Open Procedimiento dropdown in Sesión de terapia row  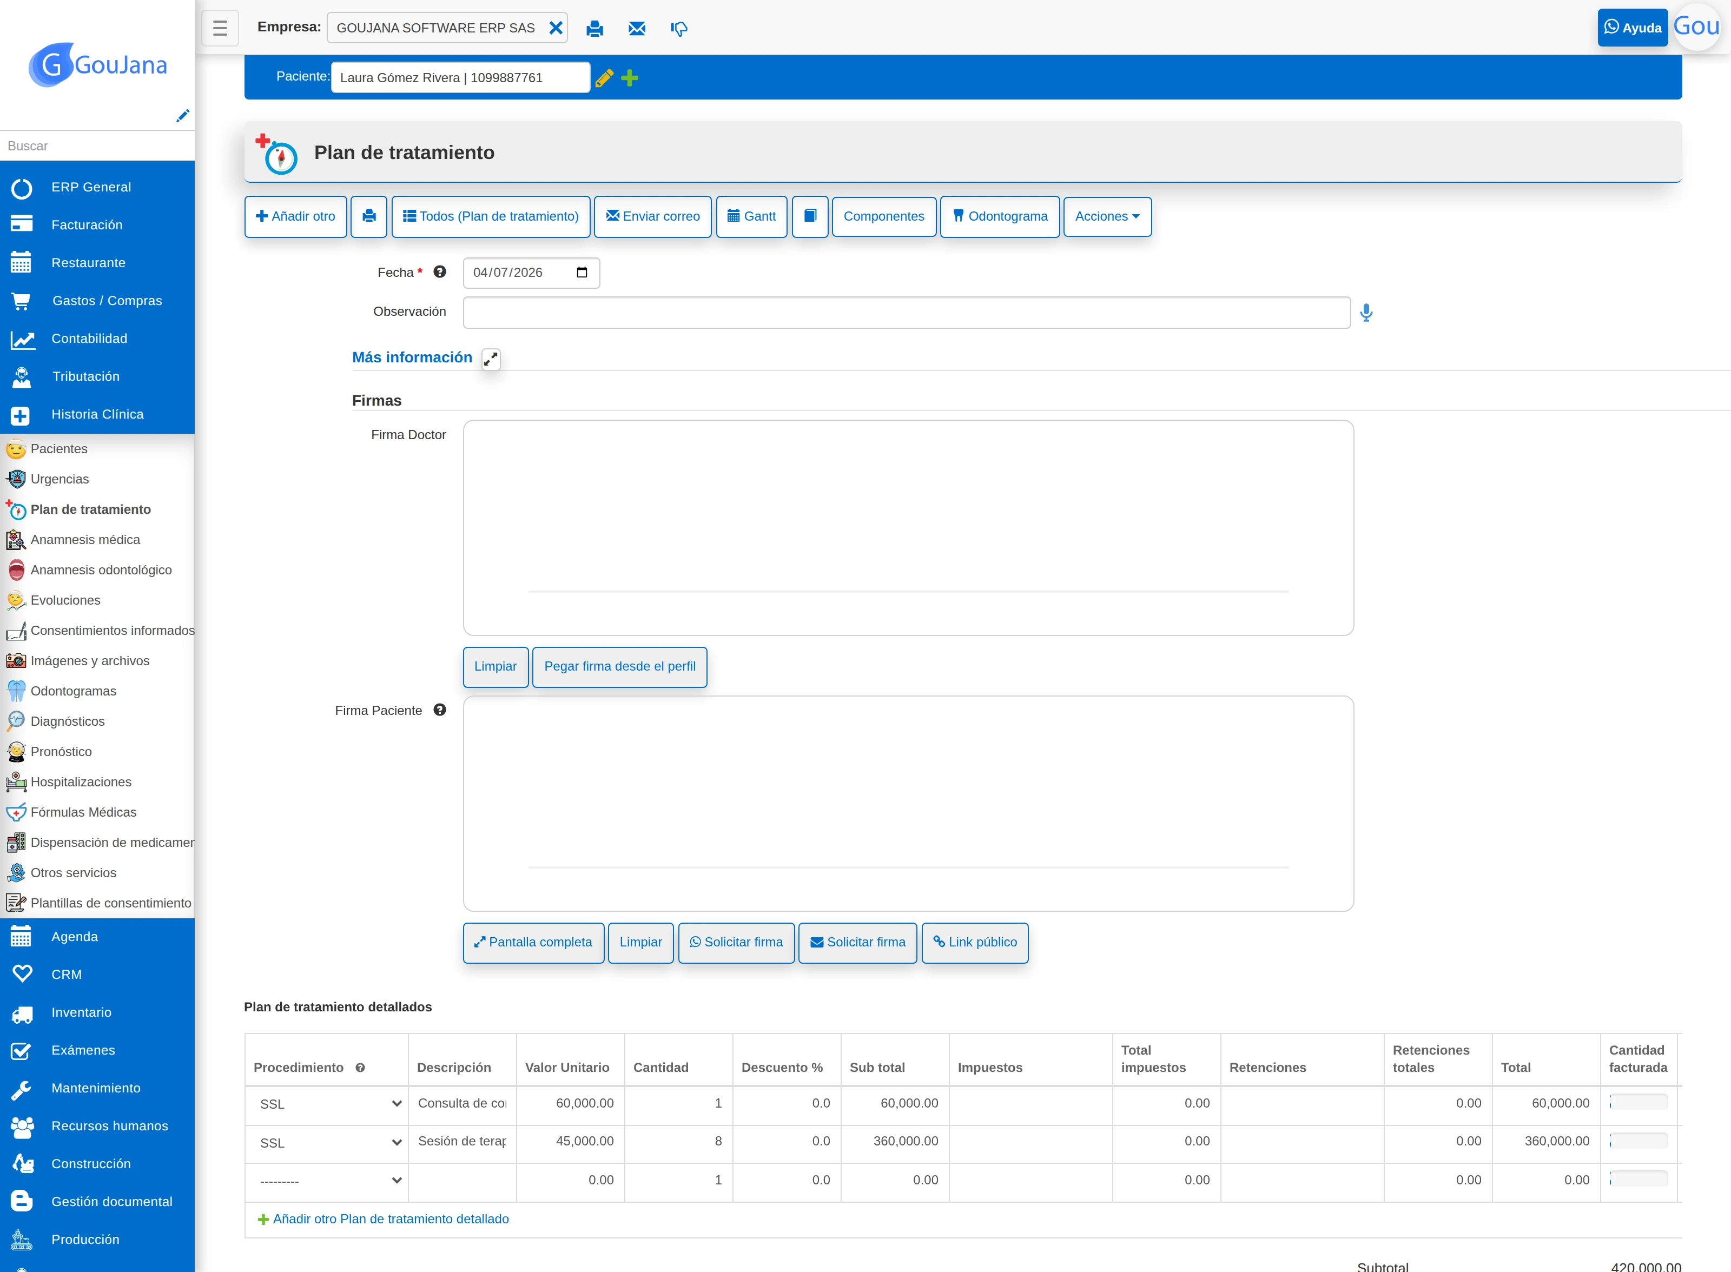point(331,1143)
